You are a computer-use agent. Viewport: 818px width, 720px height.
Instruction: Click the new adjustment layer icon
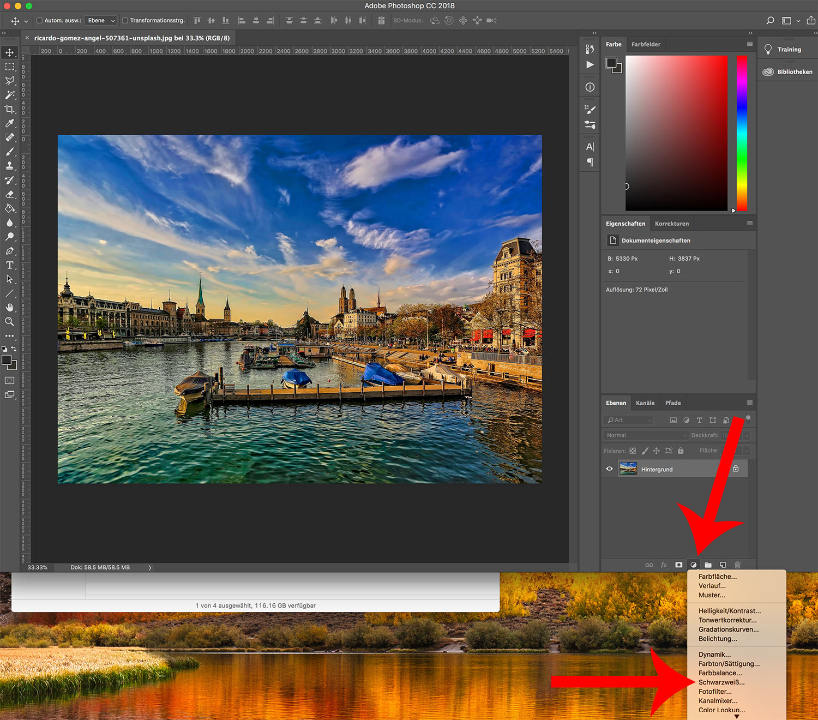point(693,565)
